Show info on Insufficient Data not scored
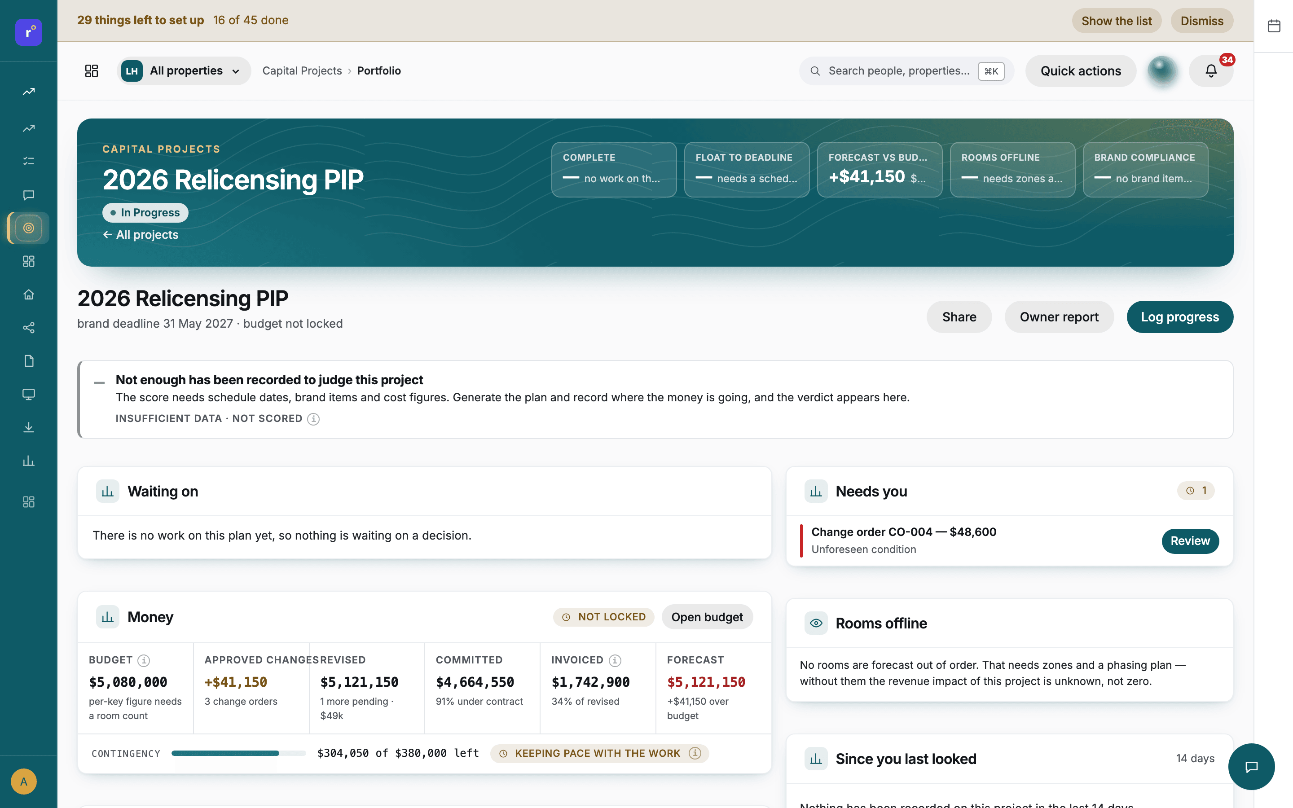The image size is (1293, 808). [x=314, y=419]
